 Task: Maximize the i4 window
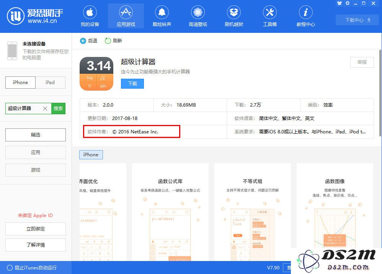tap(364, 3)
